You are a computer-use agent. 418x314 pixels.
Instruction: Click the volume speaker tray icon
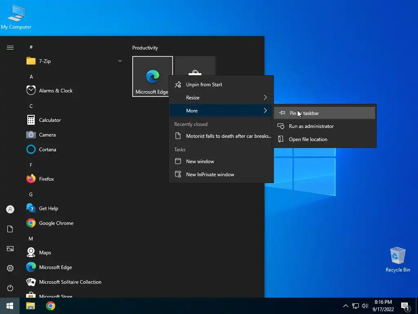point(365,306)
